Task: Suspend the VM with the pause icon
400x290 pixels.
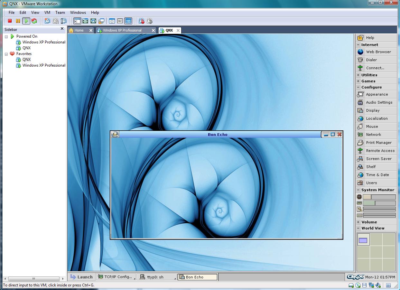Action: pyautogui.click(x=18, y=21)
